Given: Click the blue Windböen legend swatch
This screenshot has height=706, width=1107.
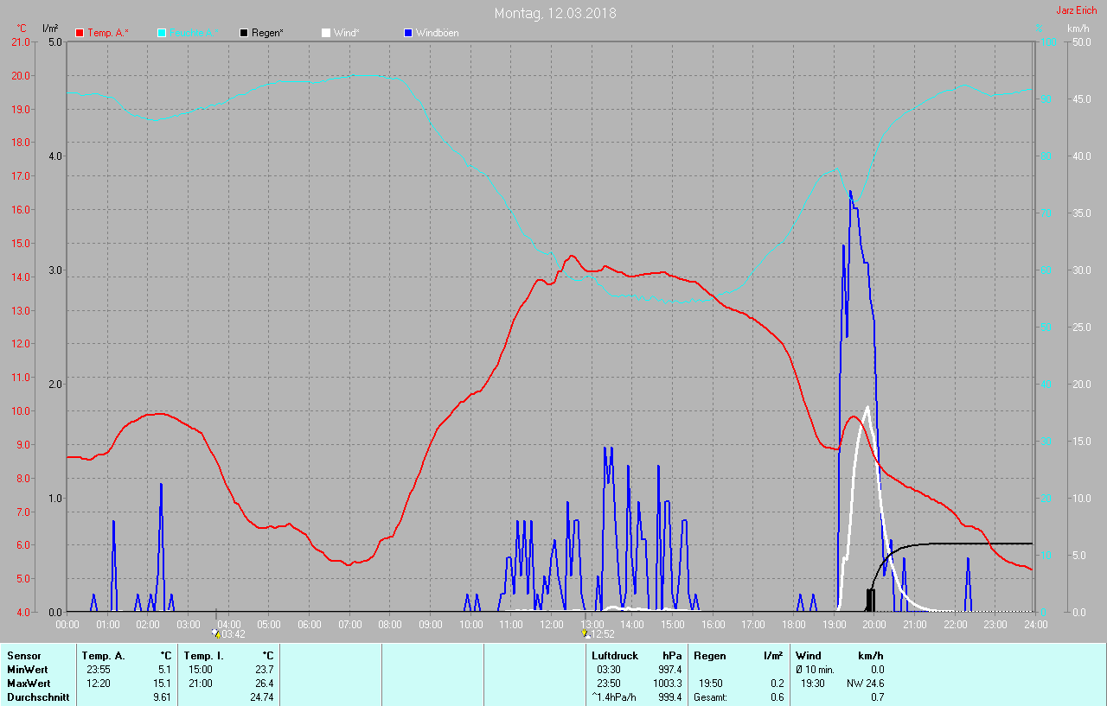Looking at the screenshot, I should [x=408, y=33].
